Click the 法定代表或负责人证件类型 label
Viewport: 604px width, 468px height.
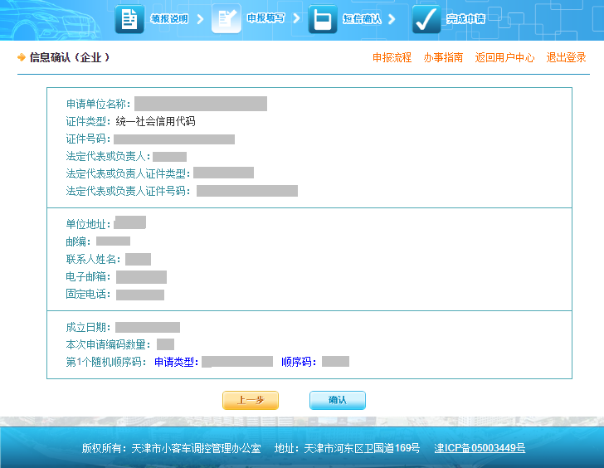pyautogui.click(x=129, y=173)
